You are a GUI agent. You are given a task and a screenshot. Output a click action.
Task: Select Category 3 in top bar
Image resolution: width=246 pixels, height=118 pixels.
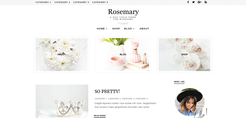(x=81, y=2)
